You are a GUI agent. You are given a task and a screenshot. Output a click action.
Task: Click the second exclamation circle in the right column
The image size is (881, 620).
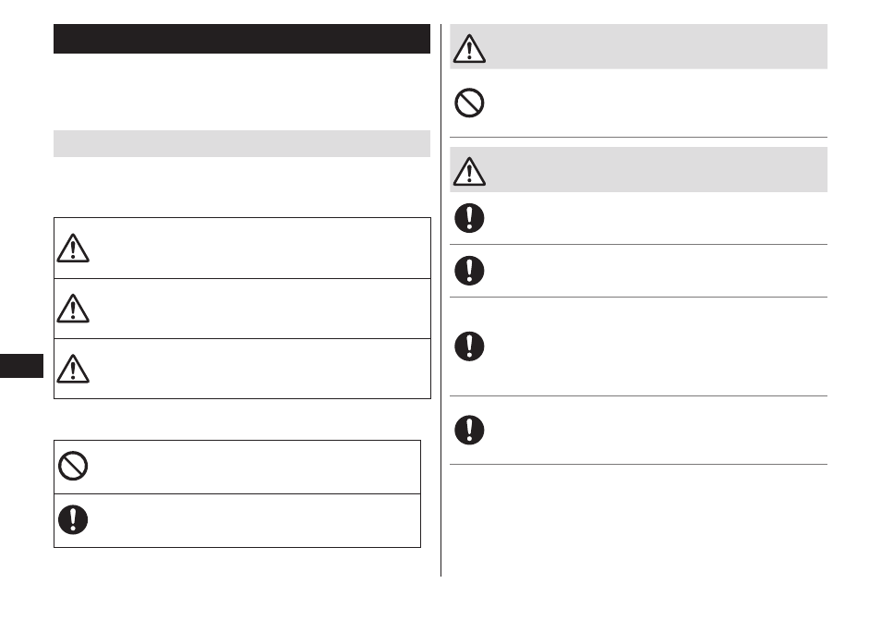pyautogui.click(x=469, y=271)
